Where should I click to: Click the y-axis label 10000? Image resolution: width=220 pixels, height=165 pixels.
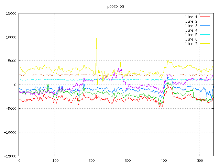point(11,37)
